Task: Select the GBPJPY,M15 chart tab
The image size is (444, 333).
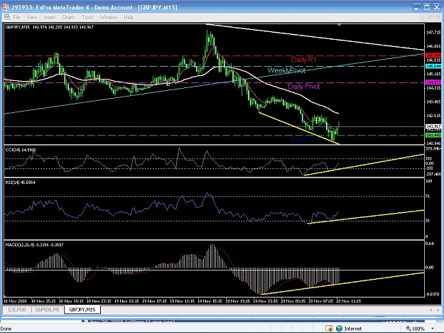Action: pos(82,310)
